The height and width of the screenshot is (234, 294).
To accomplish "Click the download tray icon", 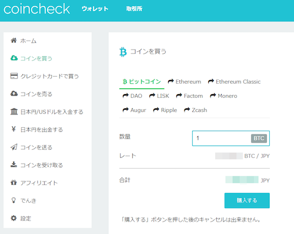I will [14, 164].
